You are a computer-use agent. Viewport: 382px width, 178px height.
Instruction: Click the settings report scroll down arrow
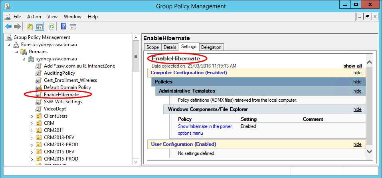(x=369, y=151)
